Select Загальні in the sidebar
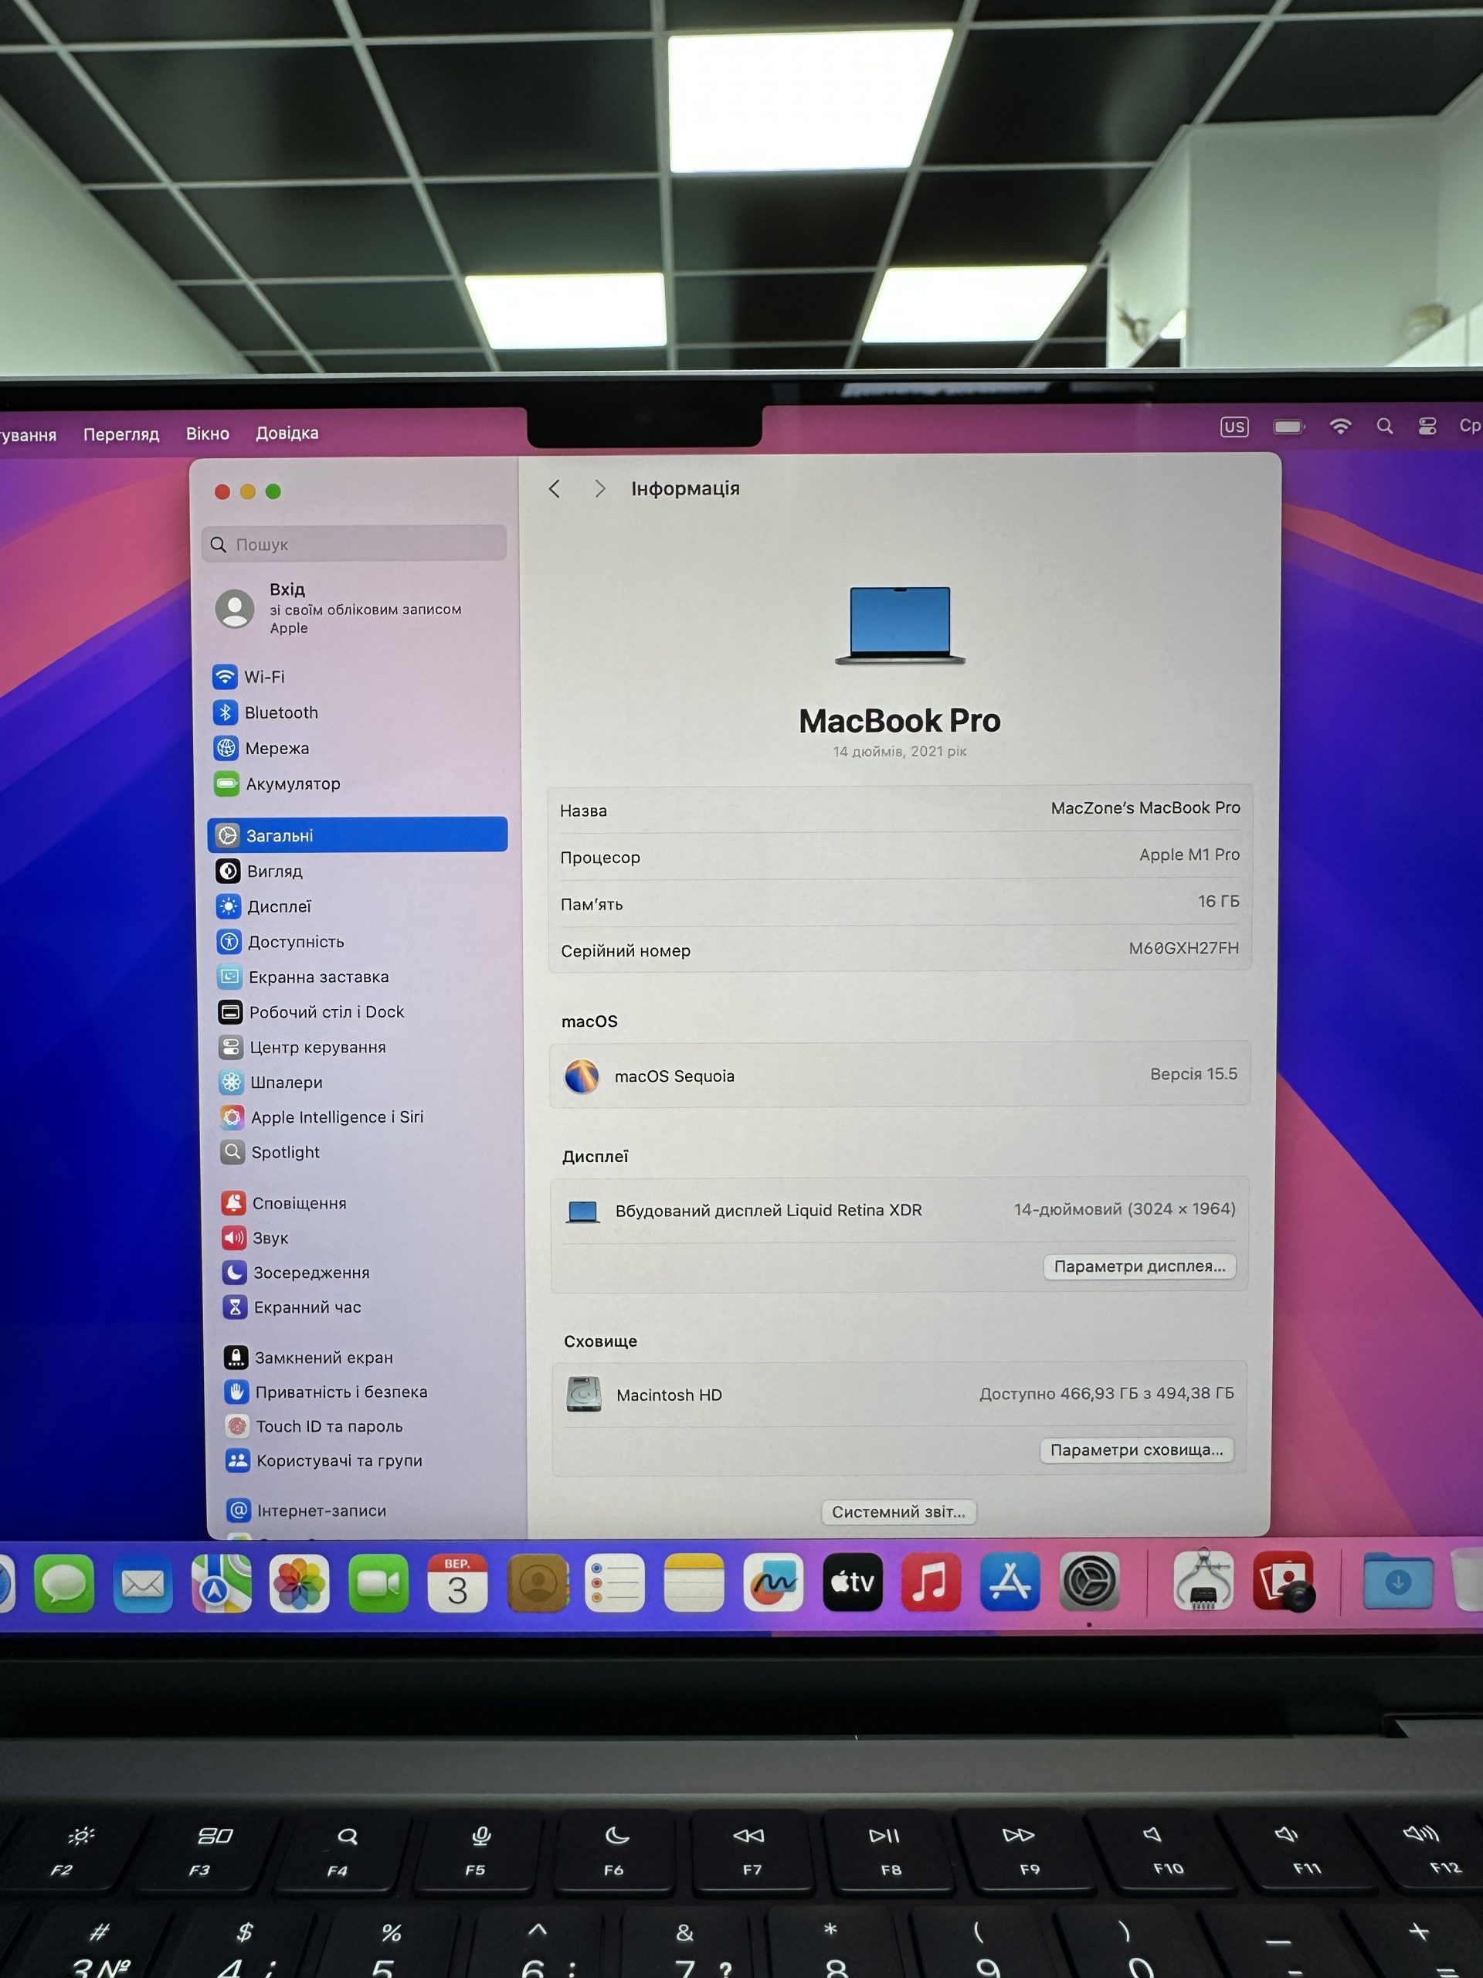The image size is (1483, 1978). tap(358, 834)
